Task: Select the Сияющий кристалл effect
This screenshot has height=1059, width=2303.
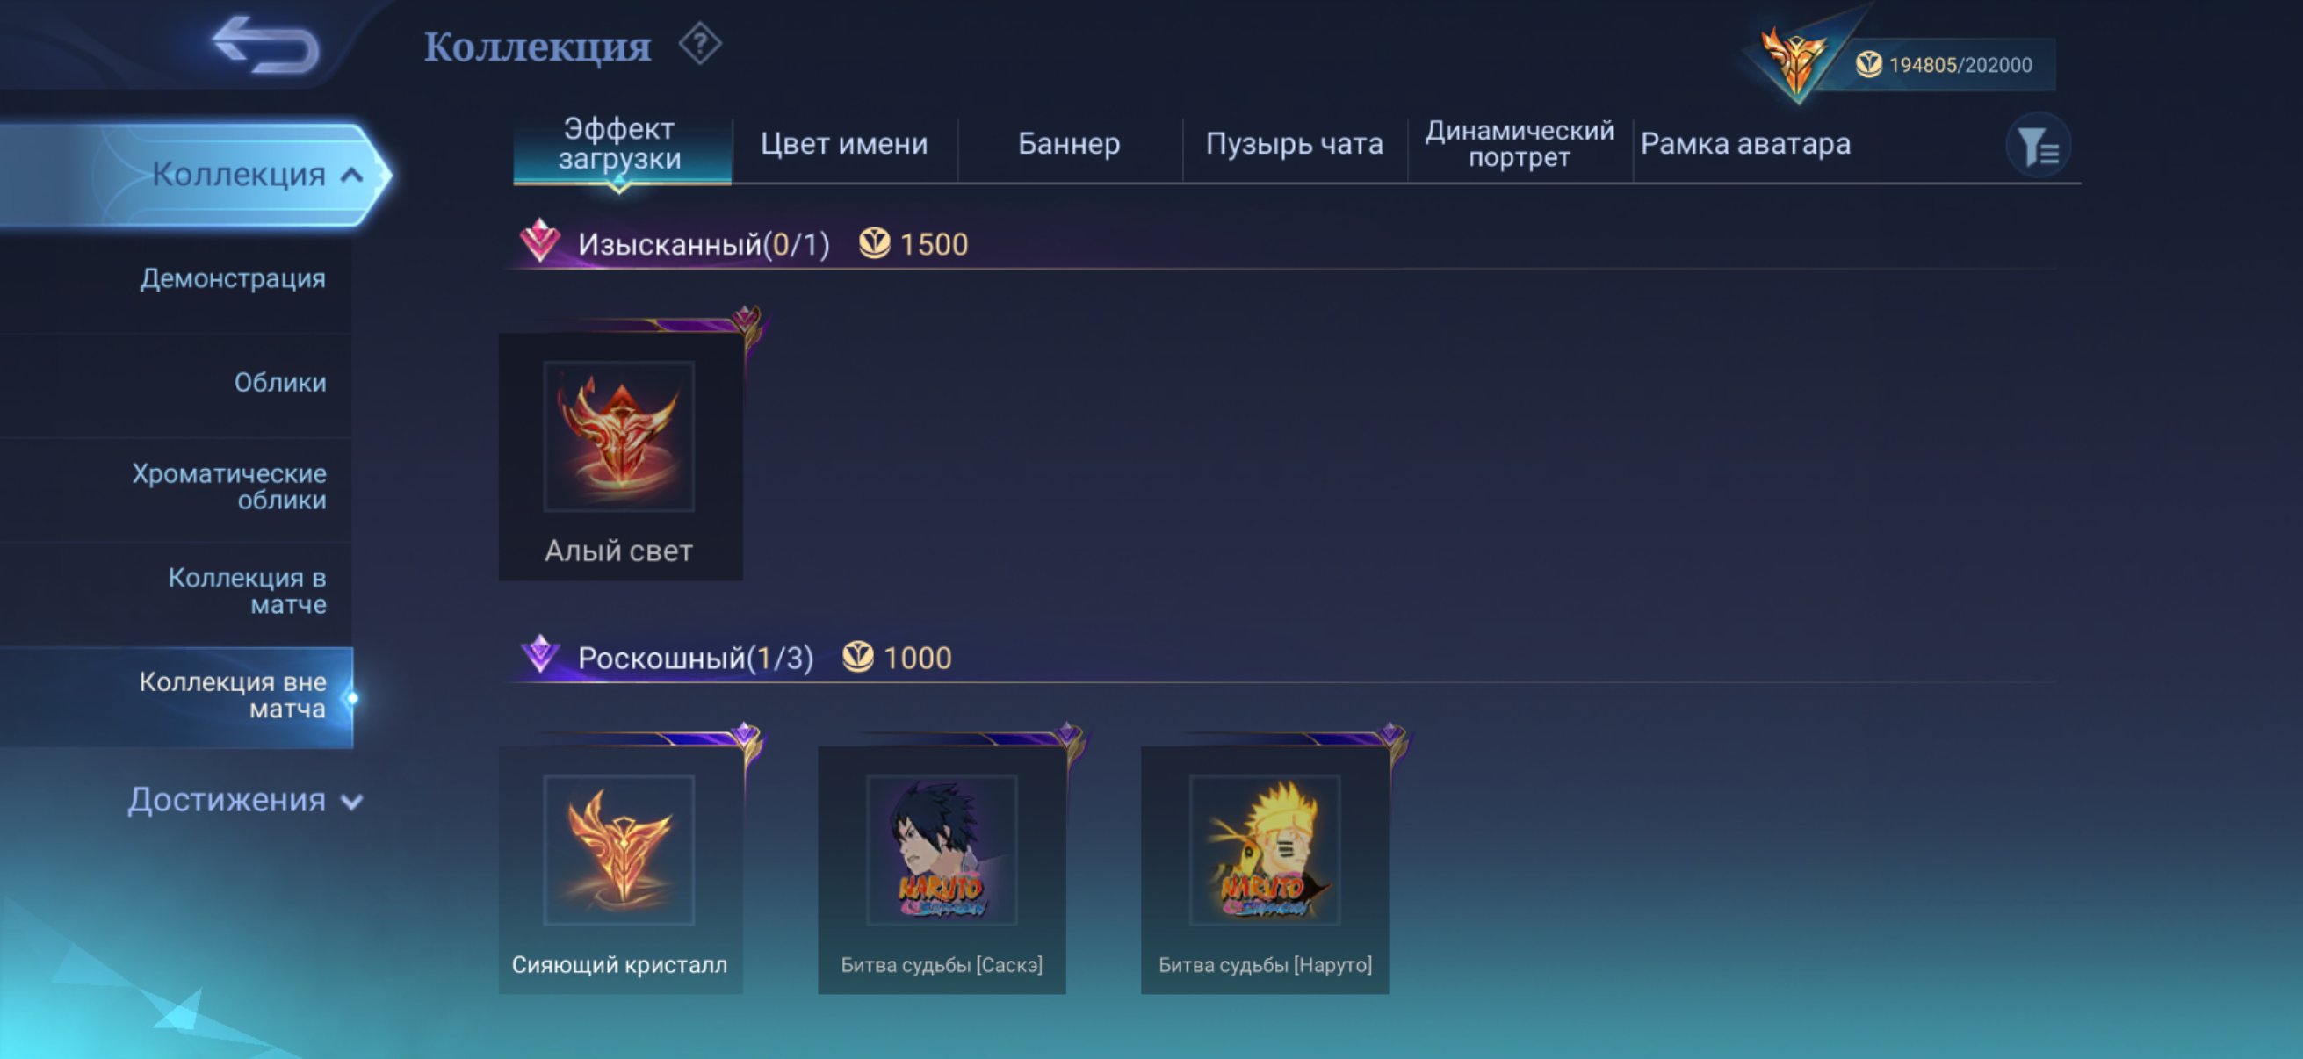Action: coord(619,869)
